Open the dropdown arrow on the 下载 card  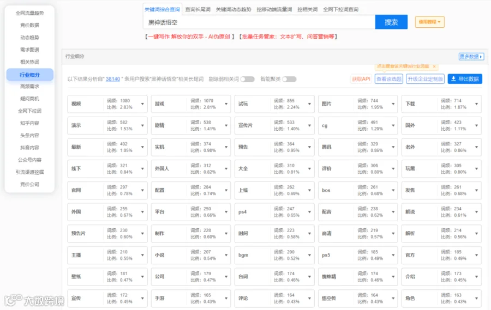[x=477, y=104]
